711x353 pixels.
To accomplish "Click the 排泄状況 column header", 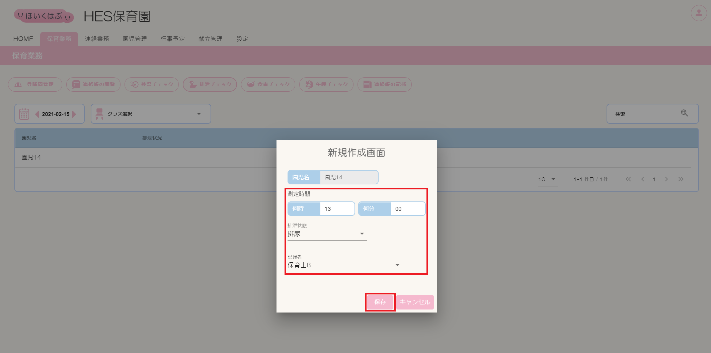I will pos(152,138).
